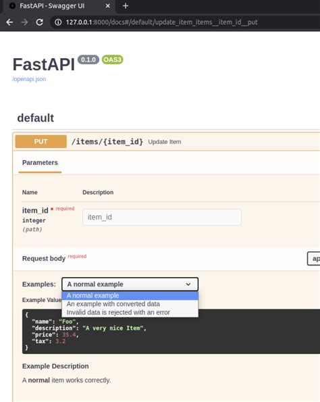320x402 pixels.
Task: Focus the item_id input field
Action: [162, 217]
